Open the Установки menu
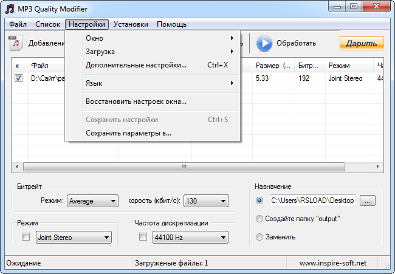 click(x=131, y=24)
